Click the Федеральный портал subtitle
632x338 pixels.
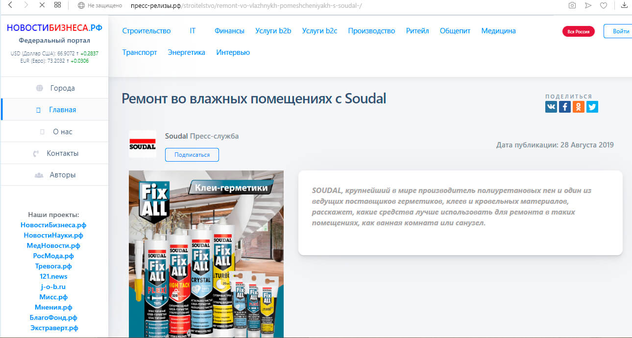(54, 41)
